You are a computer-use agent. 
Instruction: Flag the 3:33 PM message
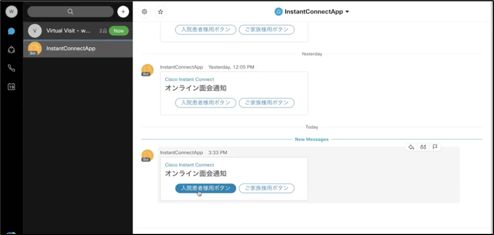(435, 147)
